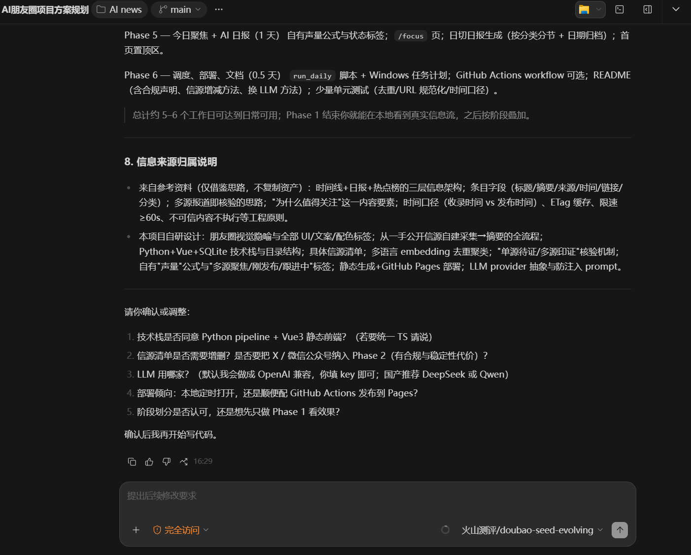
Task: Click the fork arrows icon beside 16:29
Action: coord(183,461)
